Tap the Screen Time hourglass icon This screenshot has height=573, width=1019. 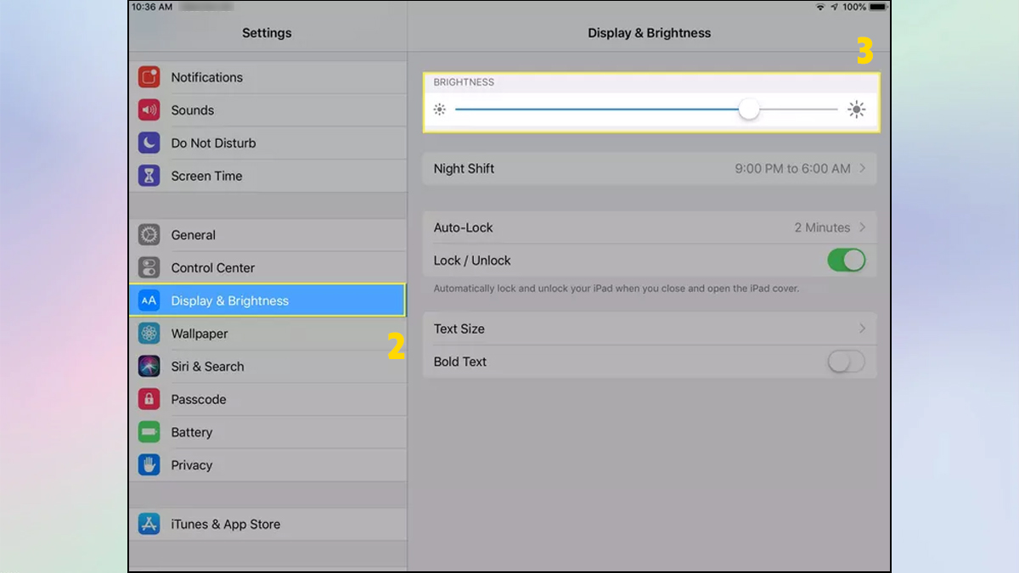tap(149, 176)
